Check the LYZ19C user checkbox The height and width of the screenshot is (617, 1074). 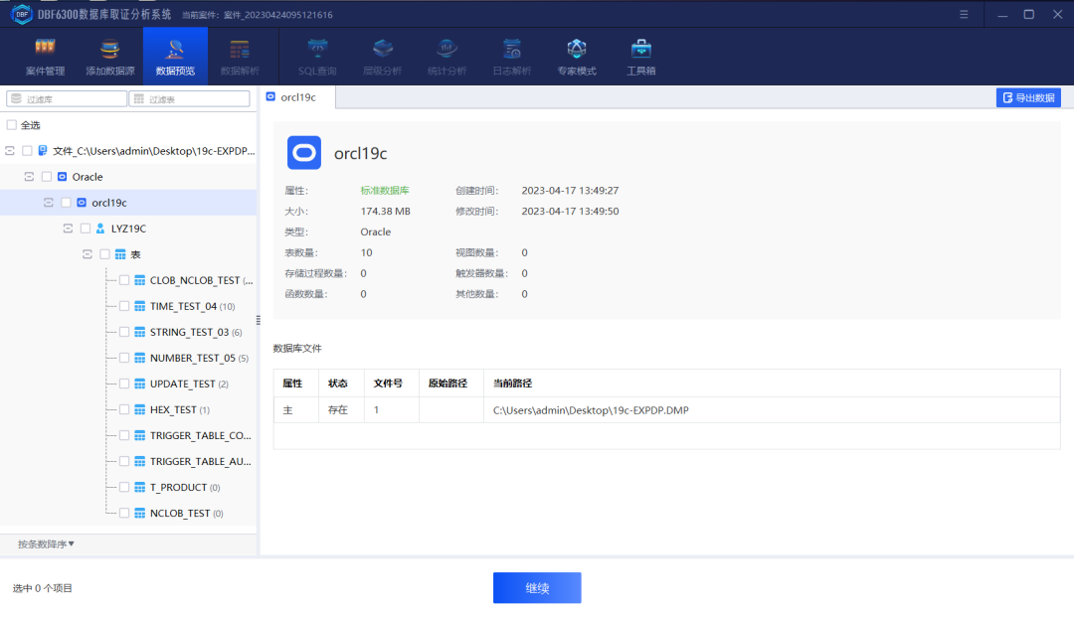(x=86, y=229)
